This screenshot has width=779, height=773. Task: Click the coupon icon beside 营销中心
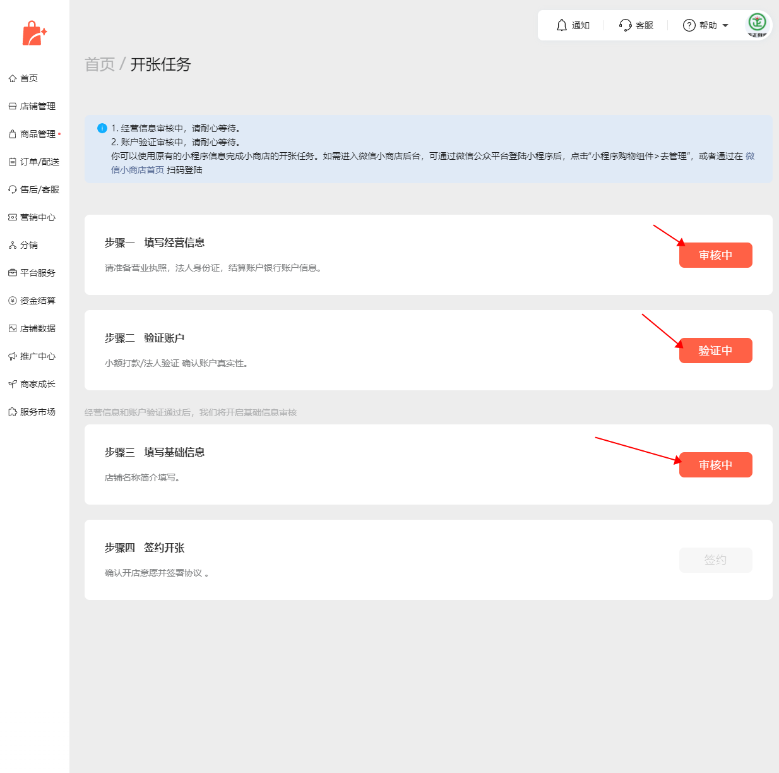tap(13, 217)
